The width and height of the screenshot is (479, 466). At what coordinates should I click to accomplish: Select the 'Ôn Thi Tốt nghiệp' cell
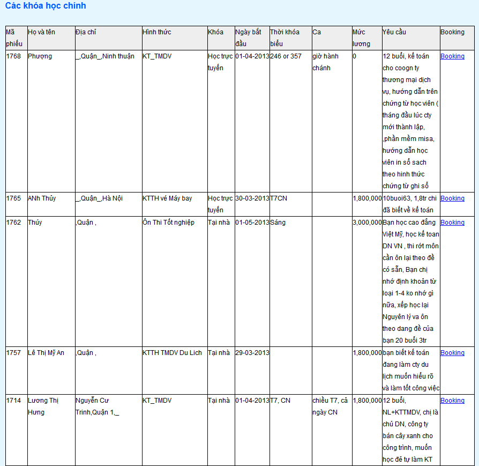tap(168, 223)
